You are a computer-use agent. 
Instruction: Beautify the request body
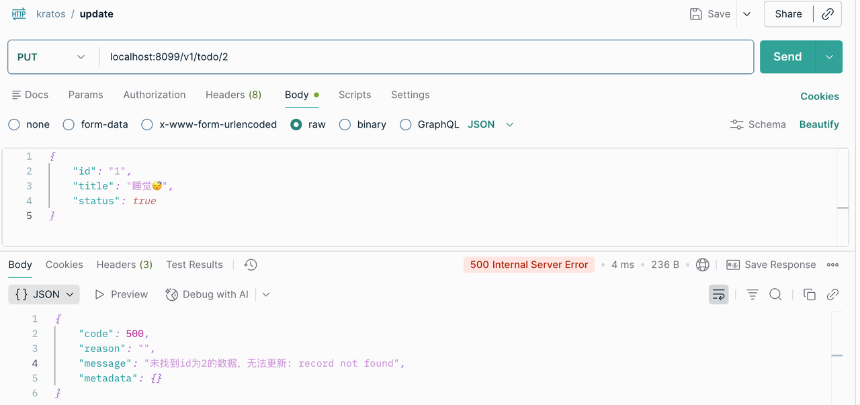click(x=819, y=124)
